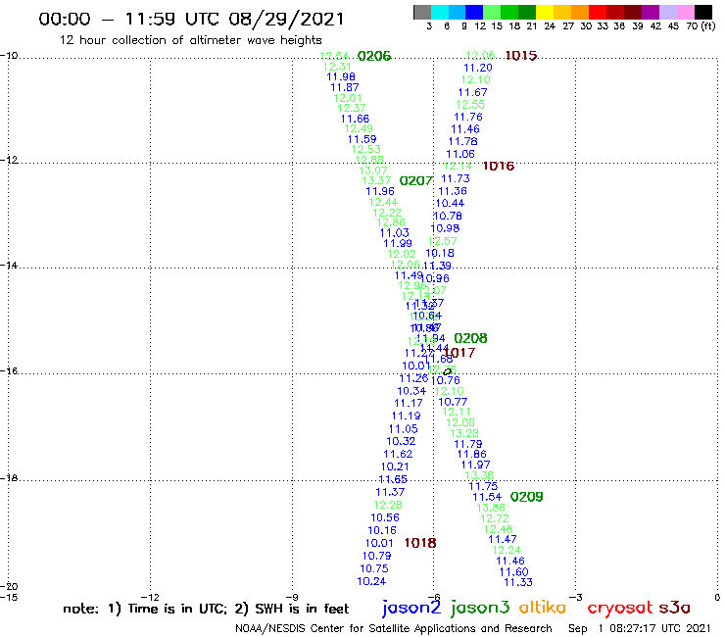This screenshot has height=637, width=725.
Task: Click wave height value 13.37
Action: [376, 181]
